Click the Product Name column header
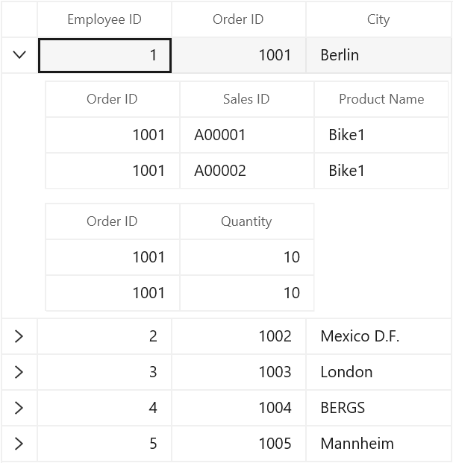 (x=381, y=99)
